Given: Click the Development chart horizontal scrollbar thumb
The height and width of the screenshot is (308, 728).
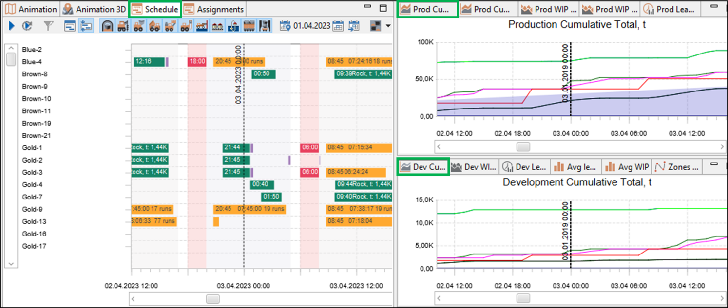Looking at the screenshot, I should (x=523, y=298).
